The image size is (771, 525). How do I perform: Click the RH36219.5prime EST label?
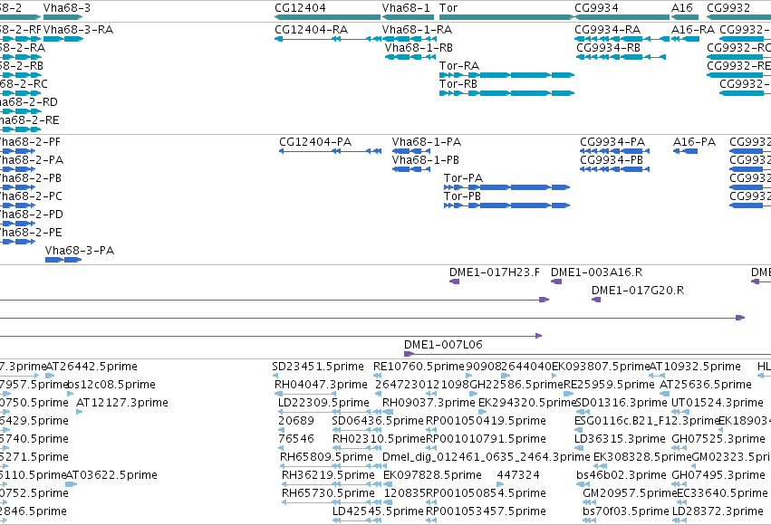click(328, 475)
